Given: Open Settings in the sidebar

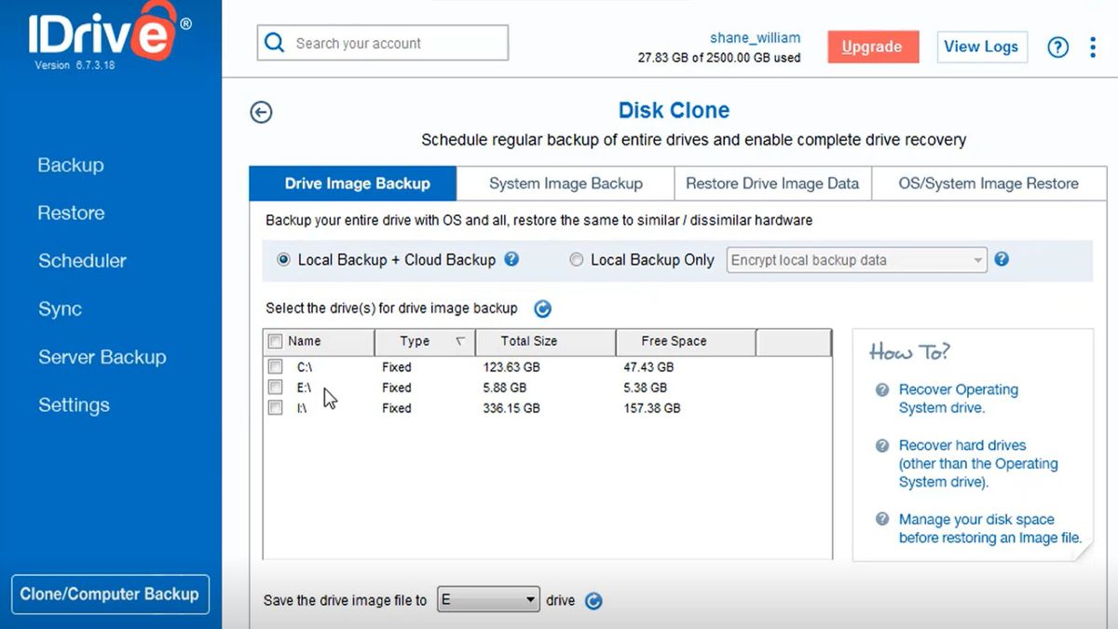Looking at the screenshot, I should point(74,405).
